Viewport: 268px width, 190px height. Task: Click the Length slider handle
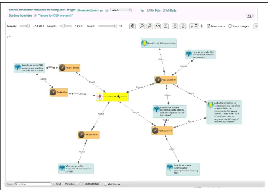click(x=63, y=26)
